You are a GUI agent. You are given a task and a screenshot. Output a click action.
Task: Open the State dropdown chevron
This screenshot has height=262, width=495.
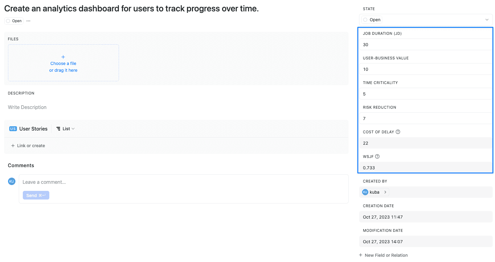click(487, 20)
